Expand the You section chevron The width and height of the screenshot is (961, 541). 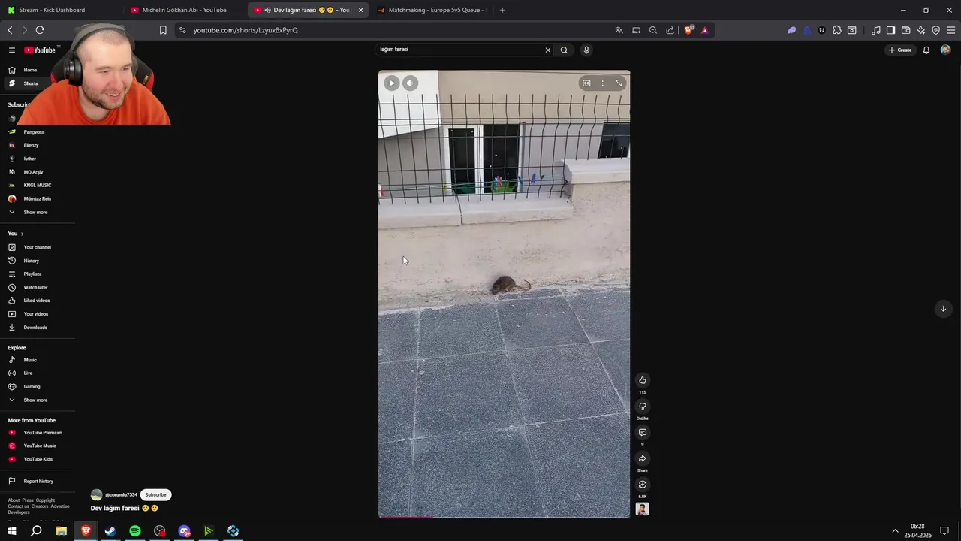[x=22, y=234]
